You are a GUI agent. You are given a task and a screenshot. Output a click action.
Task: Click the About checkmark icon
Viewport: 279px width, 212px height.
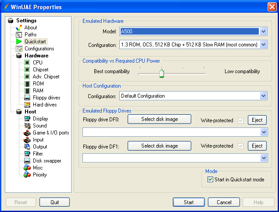click(x=19, y=28)
